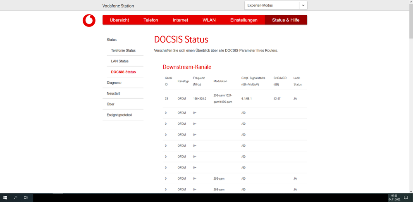
Task: Click the DOCSIS Status page heading
Action: pos(181,40)
